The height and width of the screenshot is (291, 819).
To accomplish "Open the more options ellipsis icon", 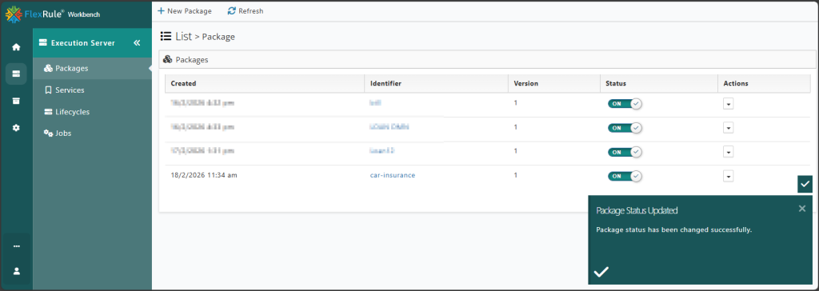I will [16, 246].
